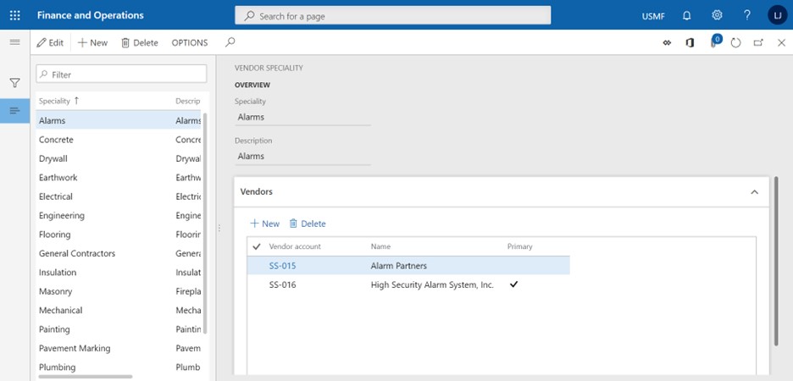Screen dimensions: 793x381
Task: Open the filter funnel pane icon
Action: pyautogui.click(x=14, y=83)
